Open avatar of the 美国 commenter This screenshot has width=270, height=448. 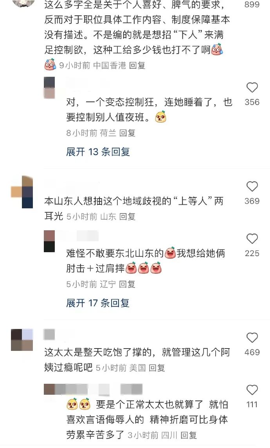(22, 340)
